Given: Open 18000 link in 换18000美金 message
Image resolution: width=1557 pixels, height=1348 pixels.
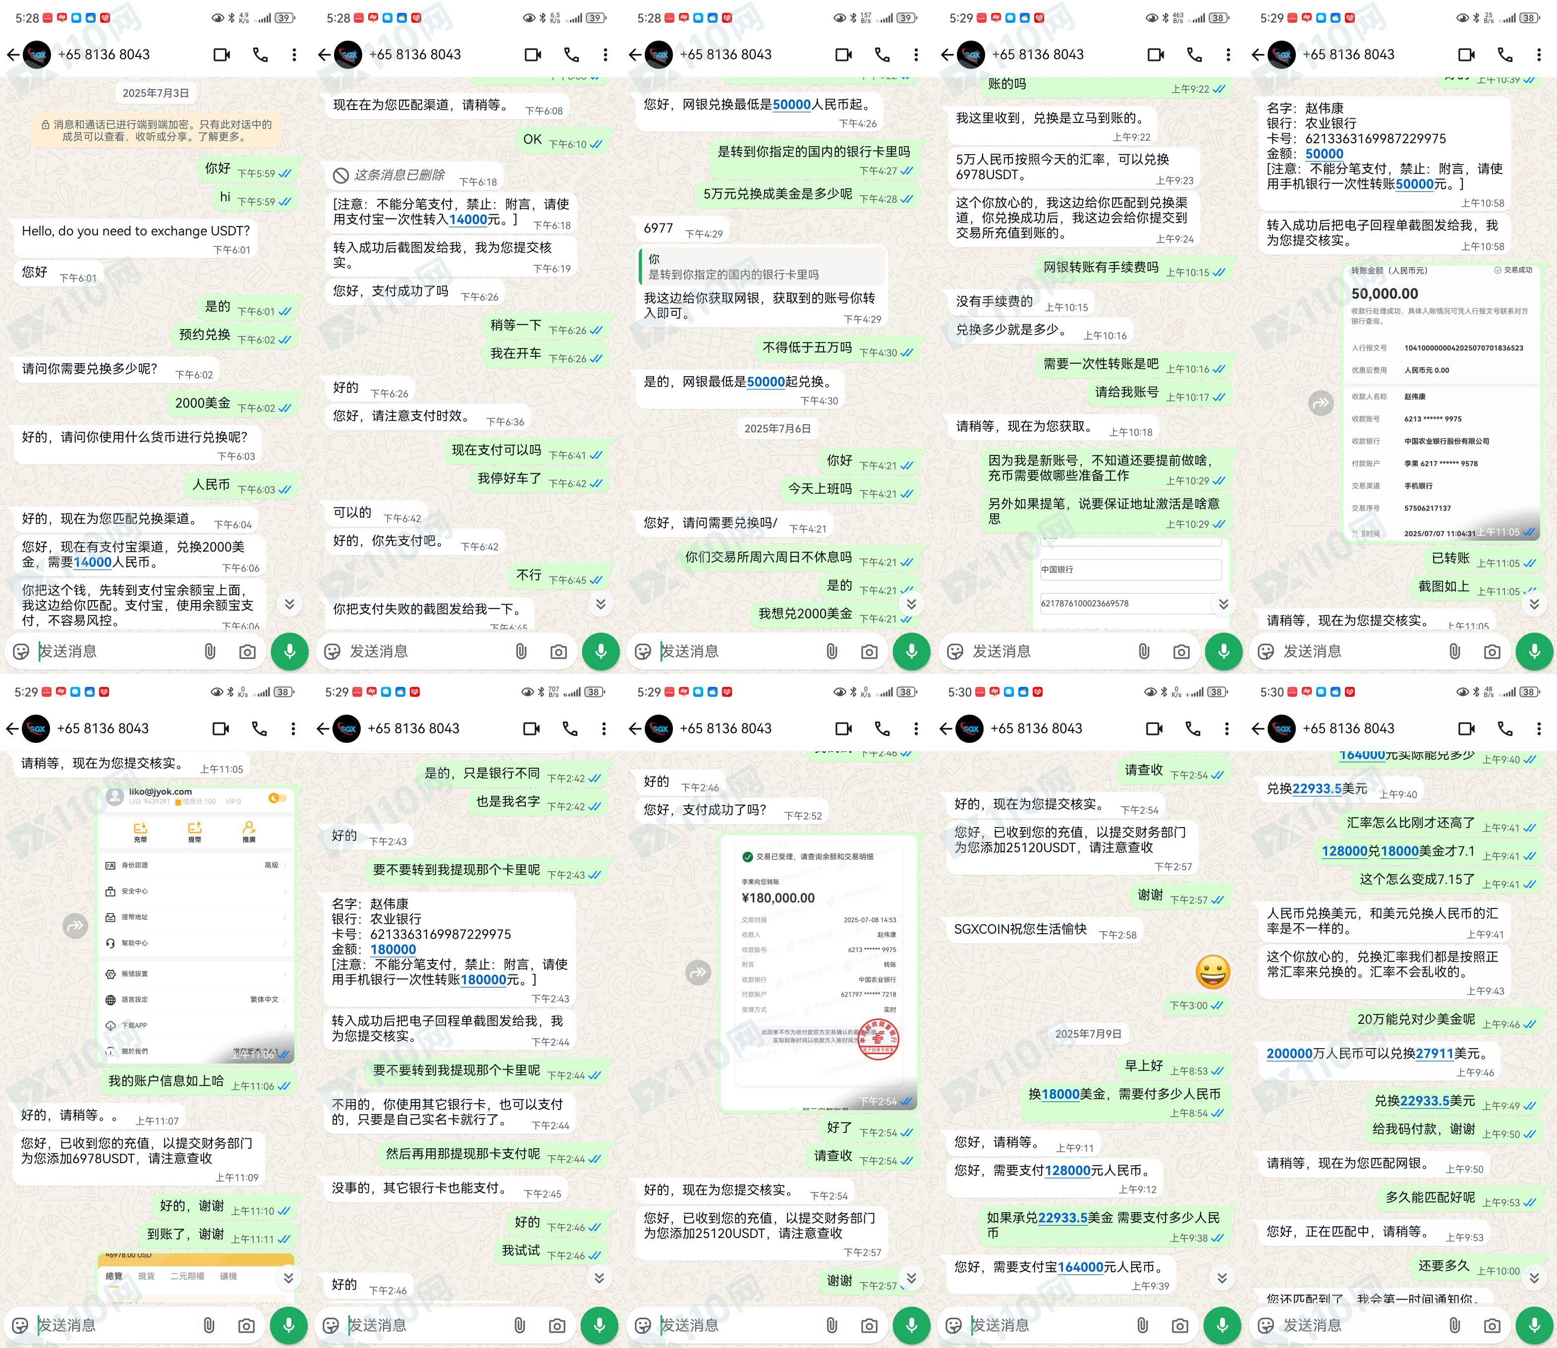Looking at the screenshot, I should coord(1060,1094).
